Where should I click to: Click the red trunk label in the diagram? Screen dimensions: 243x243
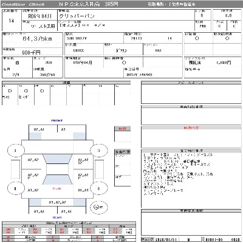point(57,188)
